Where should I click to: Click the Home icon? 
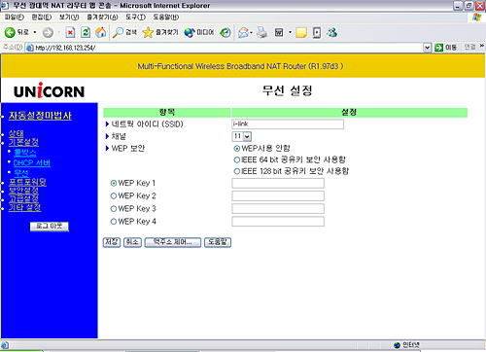point(101,32)
